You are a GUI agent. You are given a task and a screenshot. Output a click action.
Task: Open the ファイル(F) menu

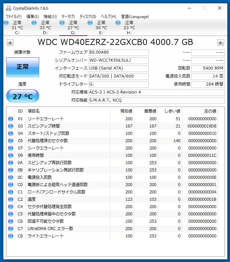click(13, 17)
